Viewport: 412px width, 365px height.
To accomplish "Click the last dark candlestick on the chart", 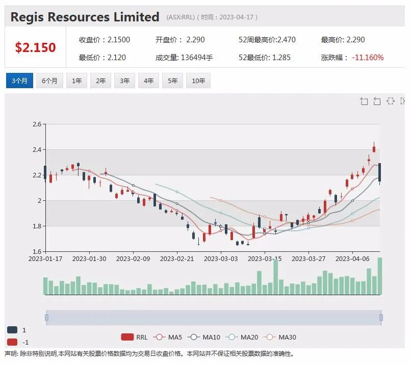I will tap(380, 172).
